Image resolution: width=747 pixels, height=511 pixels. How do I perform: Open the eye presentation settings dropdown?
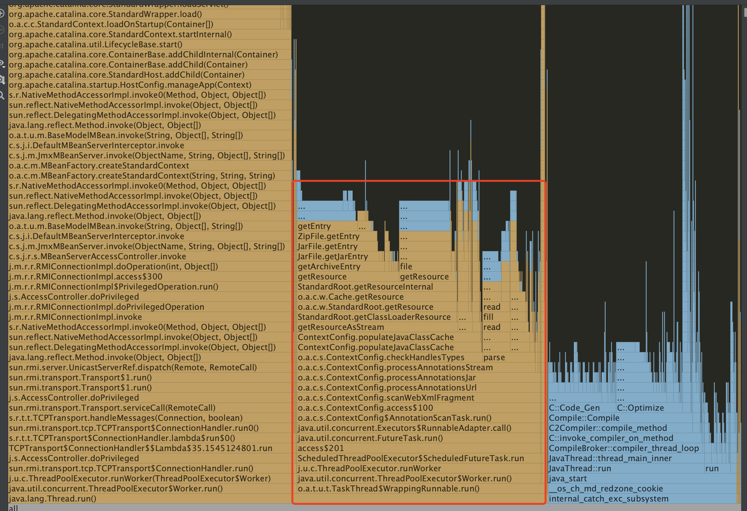2,63
